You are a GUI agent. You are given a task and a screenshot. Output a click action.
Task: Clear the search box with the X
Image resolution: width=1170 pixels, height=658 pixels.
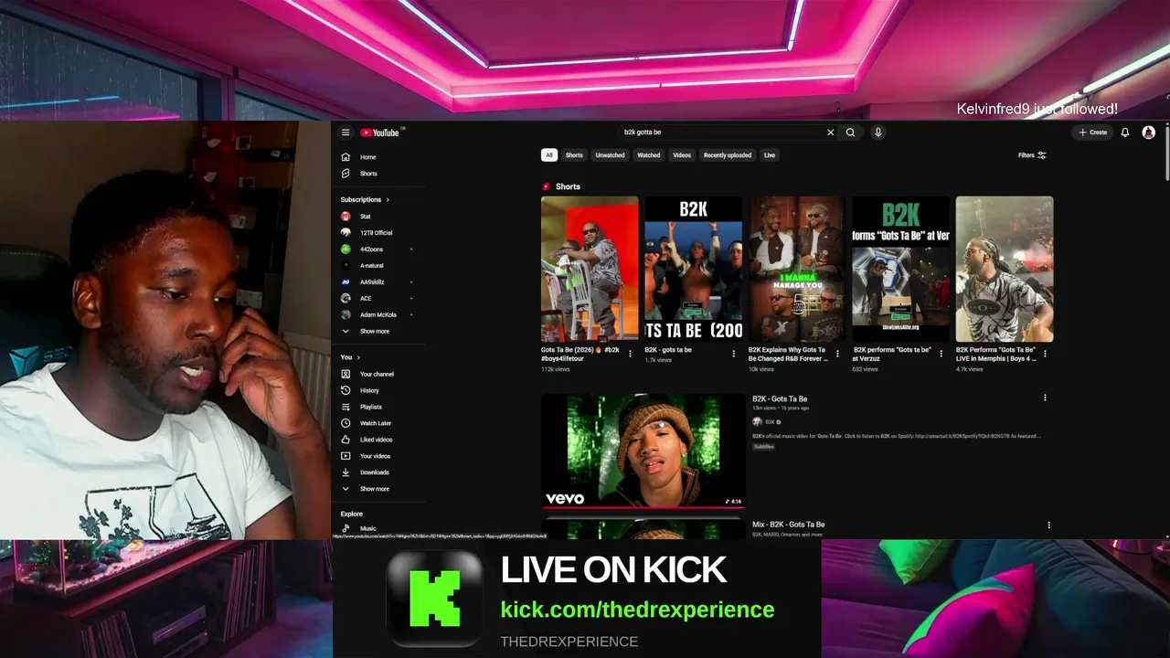click(x=831, y=133)
